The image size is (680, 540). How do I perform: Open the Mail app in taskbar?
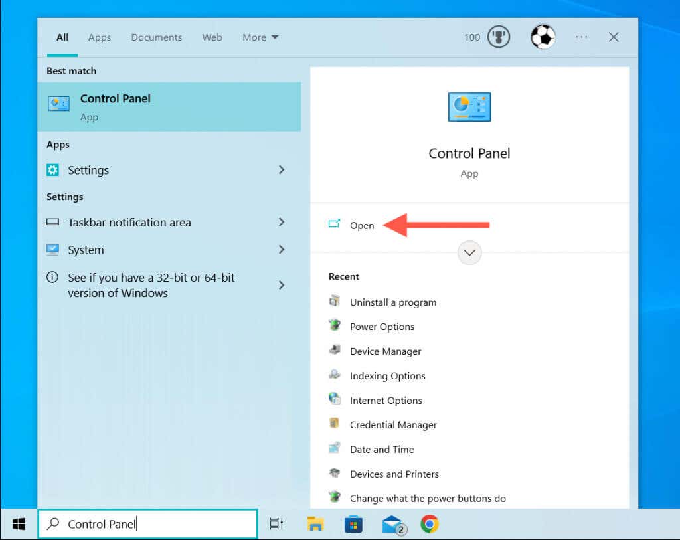coord(393,524)
